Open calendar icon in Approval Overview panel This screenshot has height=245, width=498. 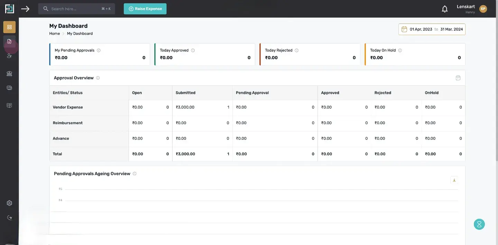pyautogui.click(x=458, y=78)
